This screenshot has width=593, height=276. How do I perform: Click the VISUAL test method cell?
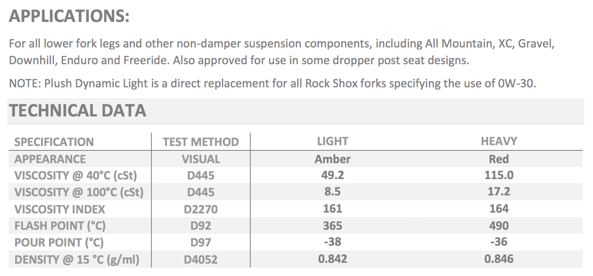(x=201, y=159)
